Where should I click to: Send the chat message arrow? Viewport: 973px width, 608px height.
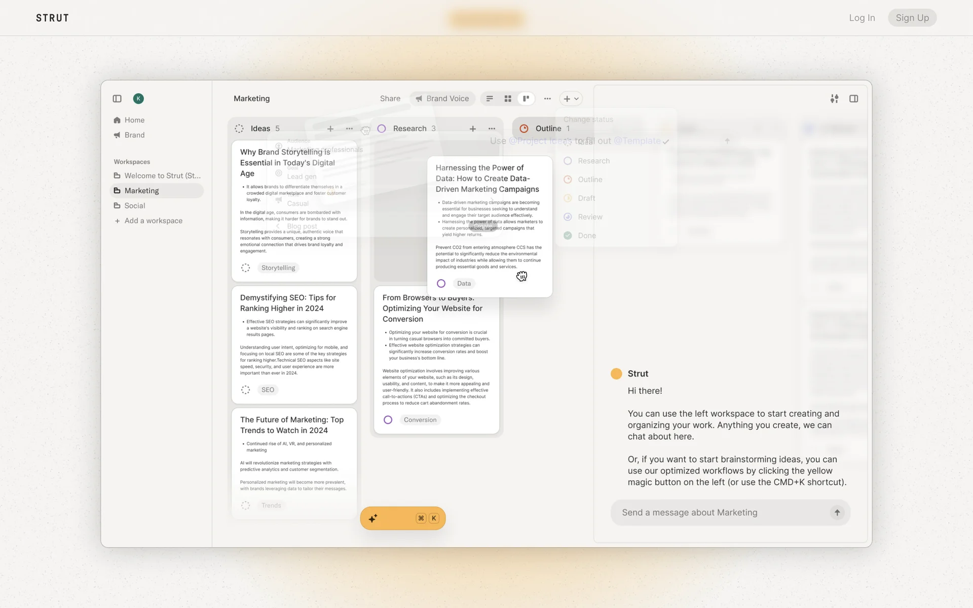click(x=837, y=513)
